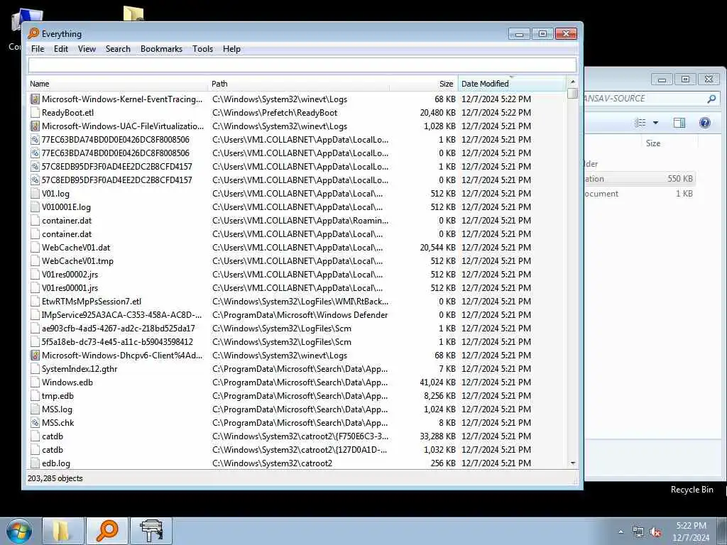Select the EtwRTMsMpPsSession7.etl file
Image resolution: width=727 pixels, height=545 pixels.
(92, 301)
